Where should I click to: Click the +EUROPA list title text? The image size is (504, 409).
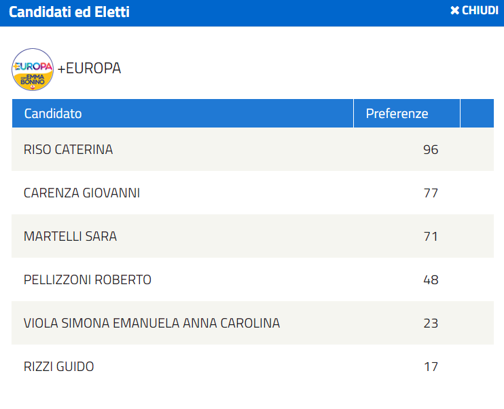[x=89, y=68]
